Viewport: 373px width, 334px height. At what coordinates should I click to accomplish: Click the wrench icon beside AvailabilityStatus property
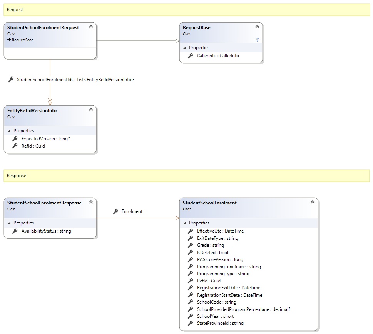15,231
